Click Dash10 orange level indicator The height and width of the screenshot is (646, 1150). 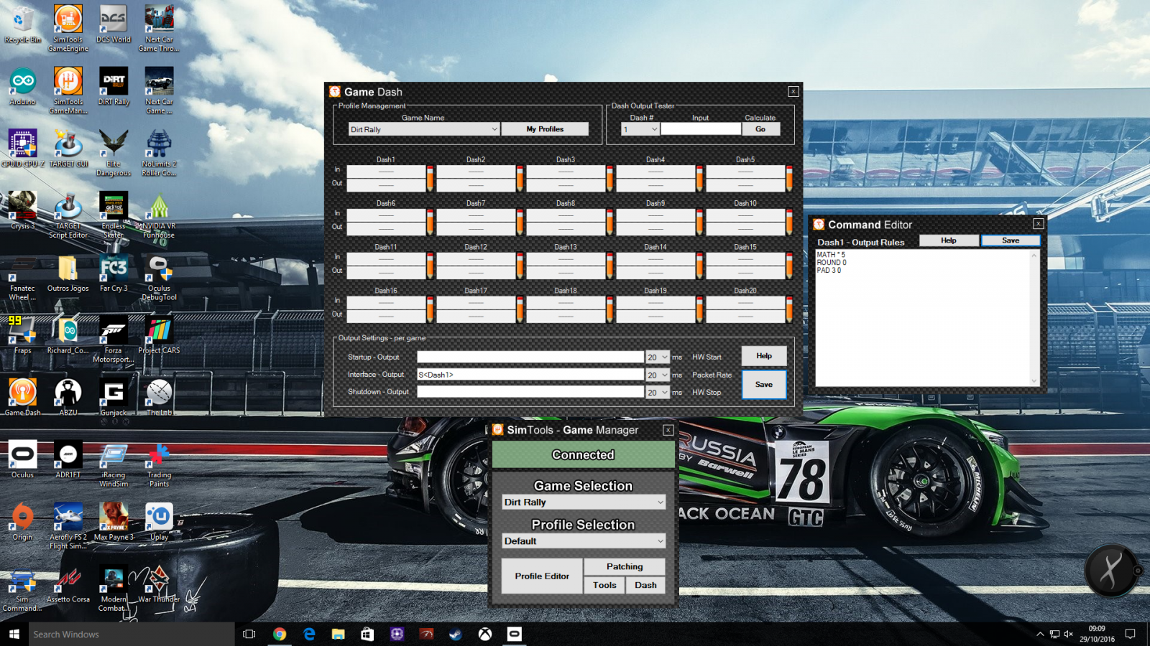(x=789, y=222)
